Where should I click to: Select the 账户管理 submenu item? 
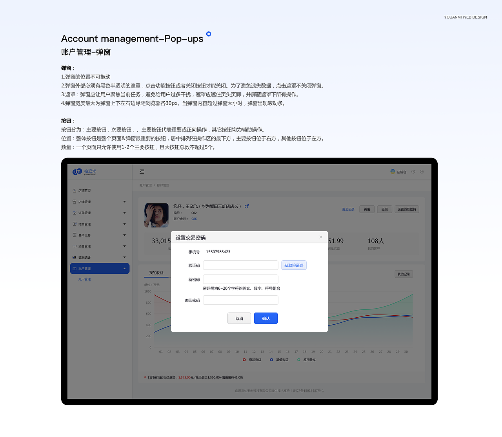click(84, 279)
